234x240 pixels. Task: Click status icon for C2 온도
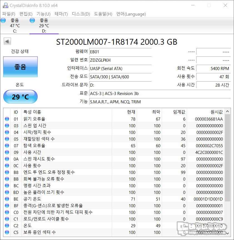(7, 226)
